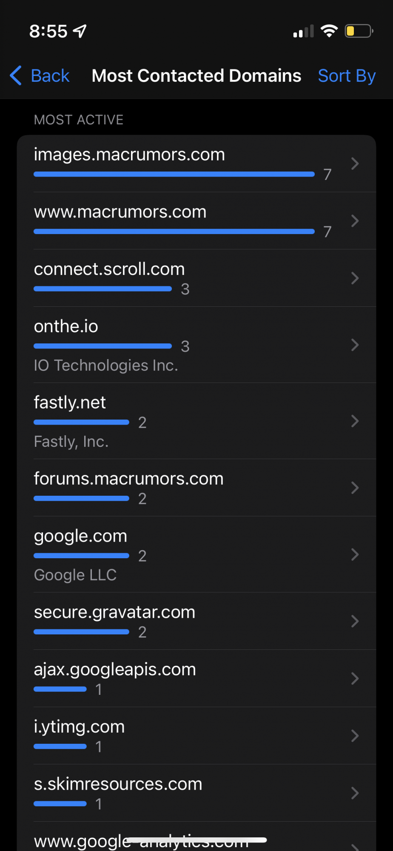Tap the images.macrumors.com activity bar
Image resolution: width=393 pixels, height=851 pixels.
(174, 174)
